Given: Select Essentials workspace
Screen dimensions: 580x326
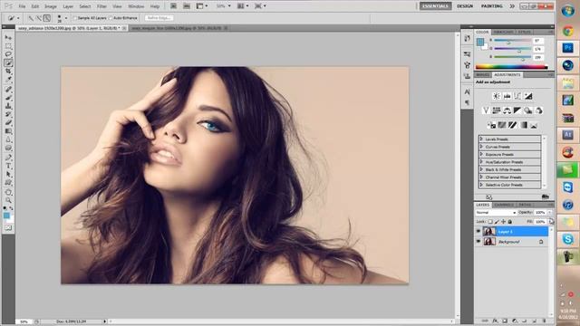Looking at the screenshot, I should (435, 6).
